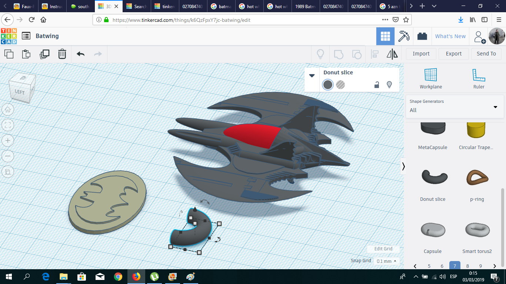Open the Bricks mode
This screenshot has height=284, width=506.
click(422, 36)
